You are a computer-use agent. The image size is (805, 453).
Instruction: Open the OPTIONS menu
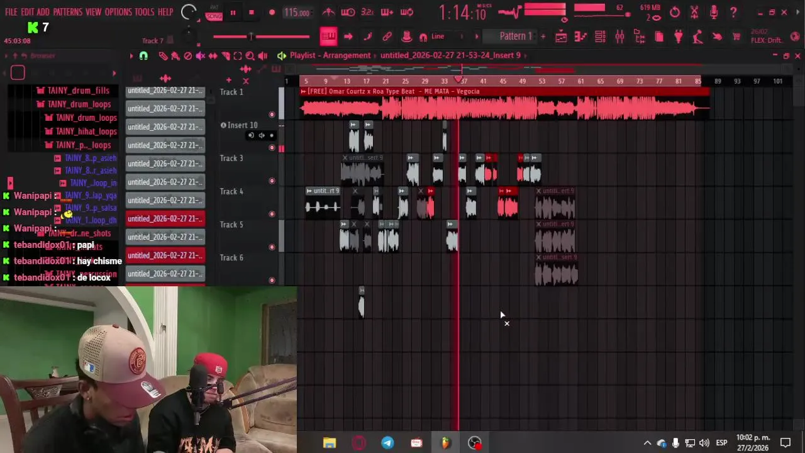118,12
